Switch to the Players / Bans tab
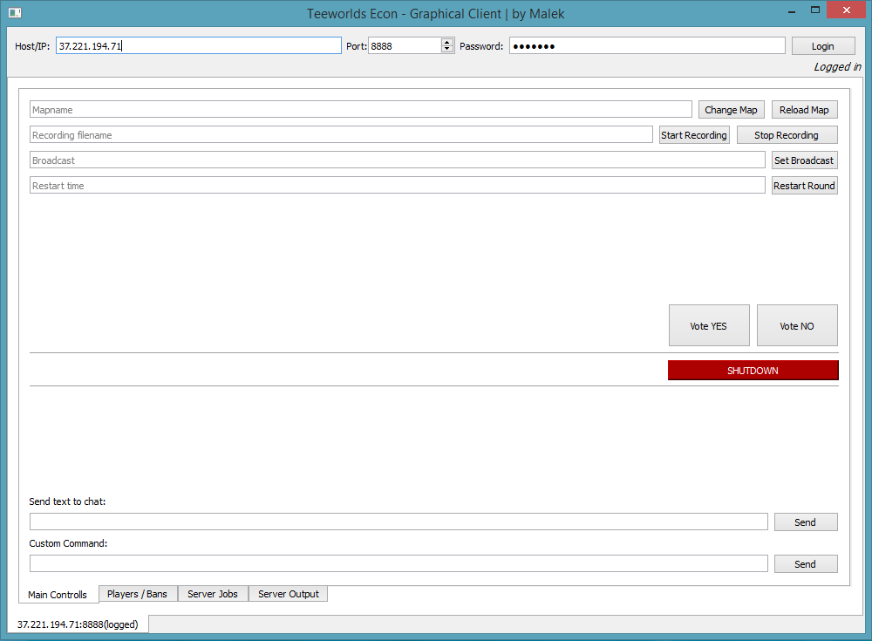This screenshot has width=872, height=641. click(138, 594)
